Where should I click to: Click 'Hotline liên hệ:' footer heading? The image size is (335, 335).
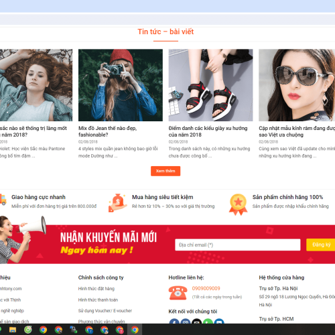(186, 277)
